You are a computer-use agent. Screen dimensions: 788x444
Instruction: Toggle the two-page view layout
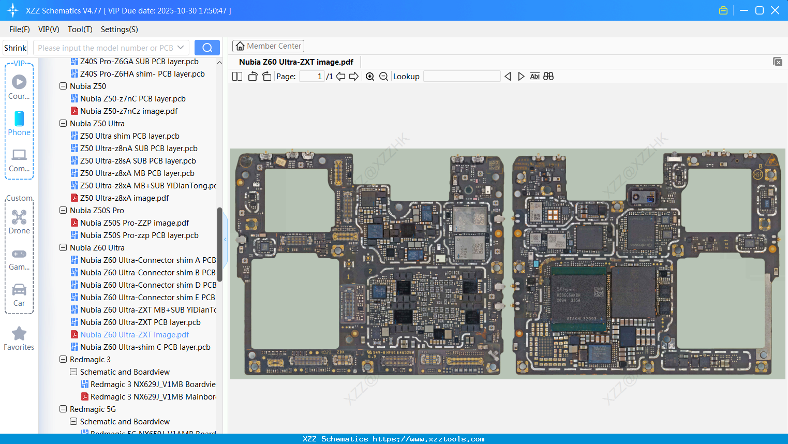237,77
